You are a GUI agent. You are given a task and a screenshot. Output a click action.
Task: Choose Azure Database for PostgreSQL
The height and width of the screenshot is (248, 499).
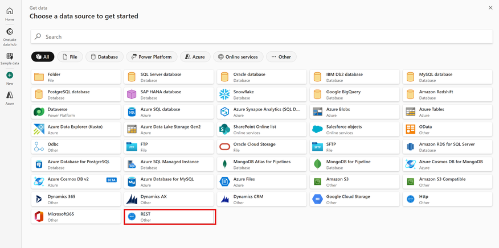click(x=76, y=164)
